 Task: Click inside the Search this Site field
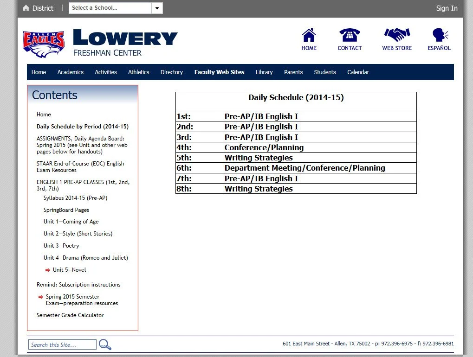tap(62, 344)
